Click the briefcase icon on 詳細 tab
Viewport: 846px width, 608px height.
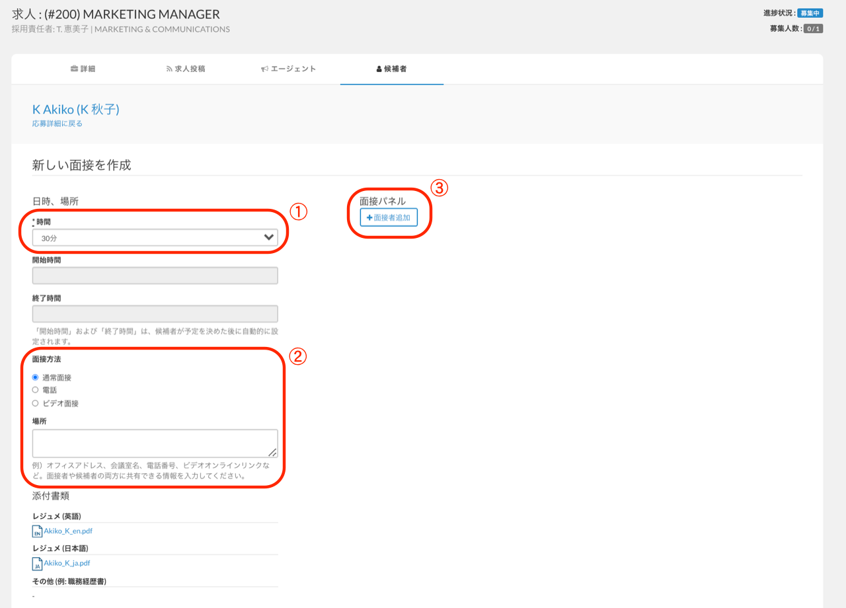point(74,69)
